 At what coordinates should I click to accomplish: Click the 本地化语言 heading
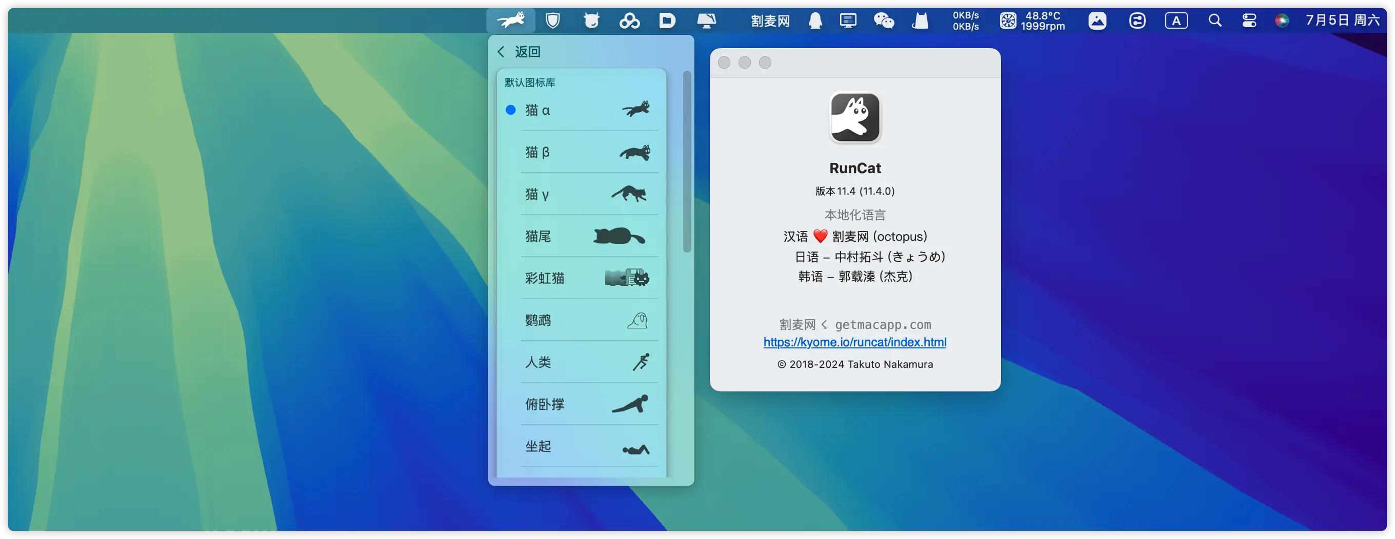coord(855,215)
